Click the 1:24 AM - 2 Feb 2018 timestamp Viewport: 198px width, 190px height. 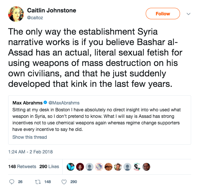pos(31,152)
